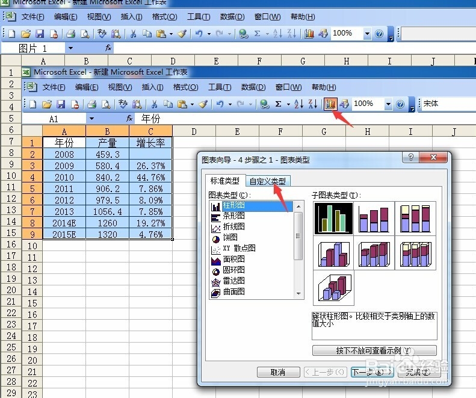
Task: Click the Save icon in embedded Excel toolbar
Action: click(61, 105)
